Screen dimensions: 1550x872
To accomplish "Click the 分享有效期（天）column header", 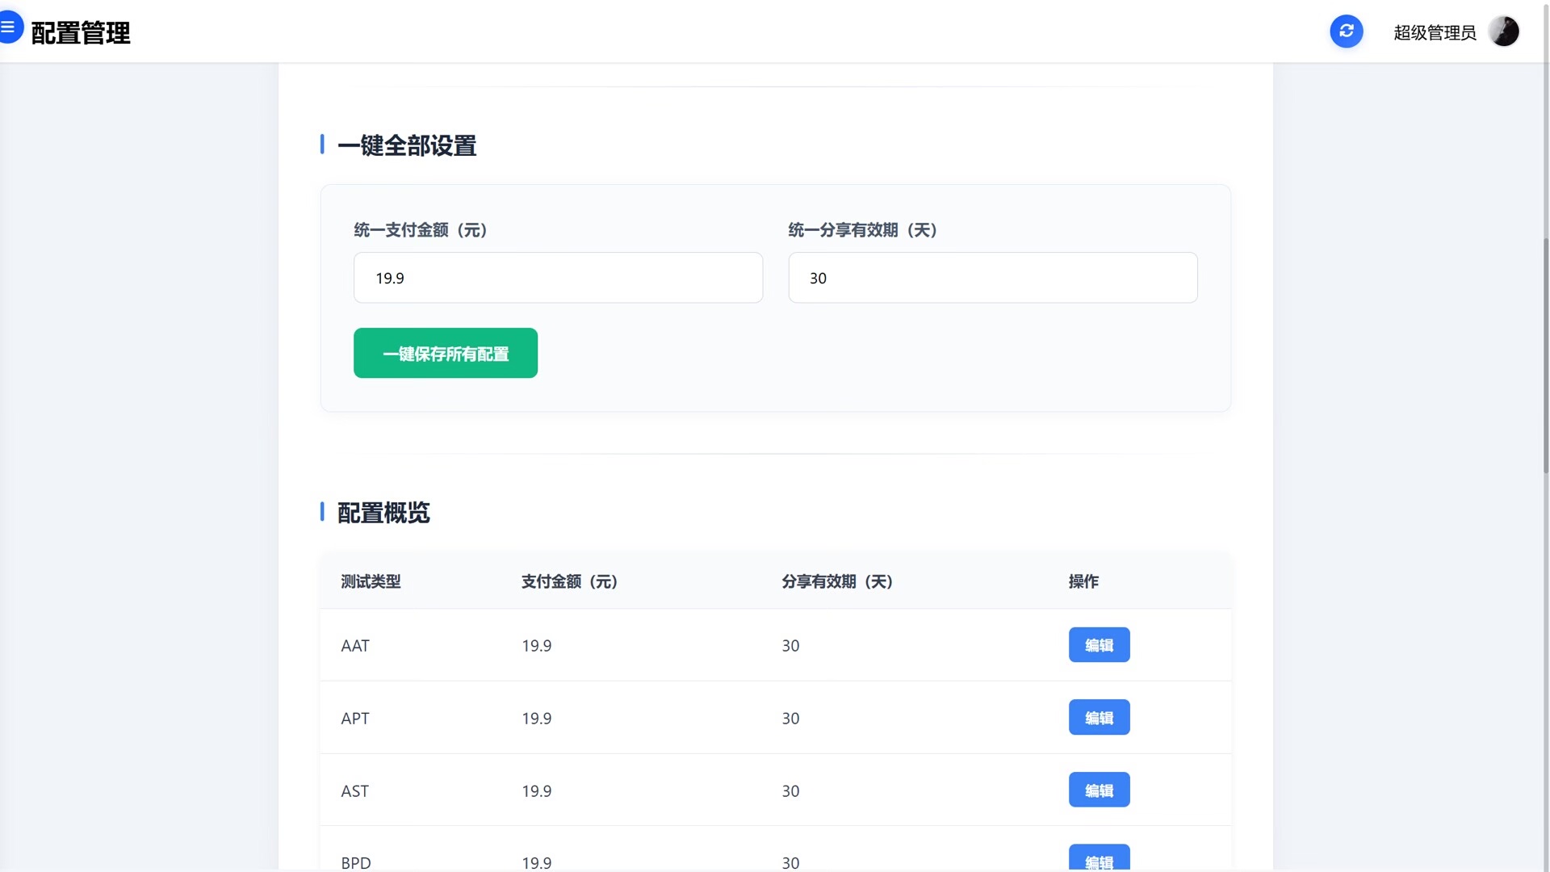I will click(836, 581).
